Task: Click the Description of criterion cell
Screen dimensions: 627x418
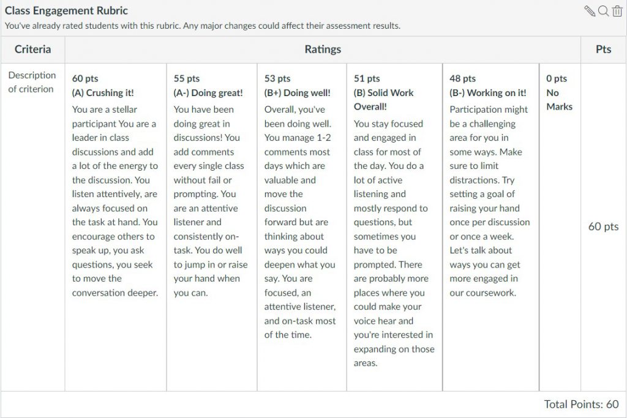Action: (x=32, y=82)
